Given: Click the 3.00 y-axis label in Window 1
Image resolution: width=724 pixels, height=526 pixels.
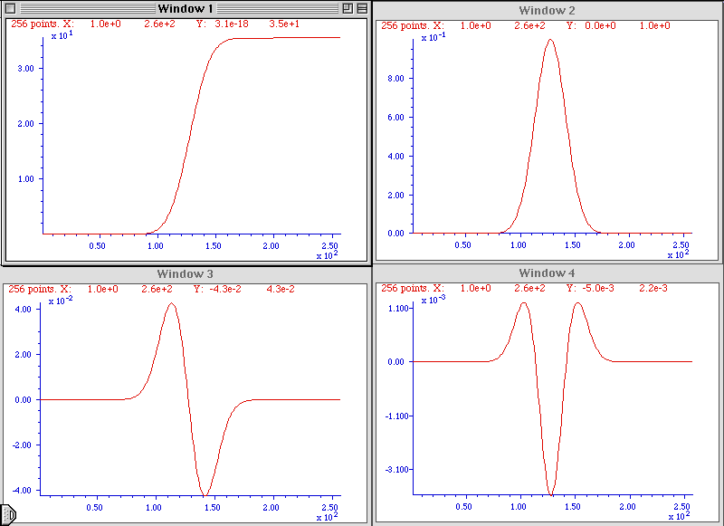Looking at the screenshot, I should click(26, 69).
